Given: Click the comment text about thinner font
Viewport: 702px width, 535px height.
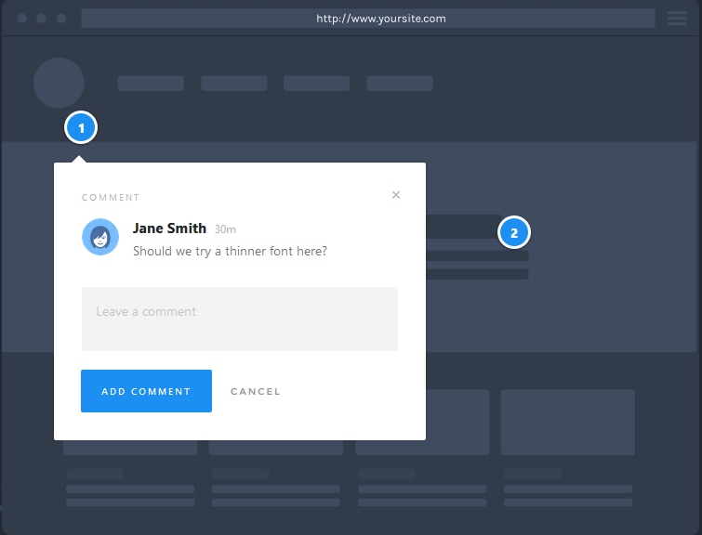Looking at the screenshot, I should point(230,251).
